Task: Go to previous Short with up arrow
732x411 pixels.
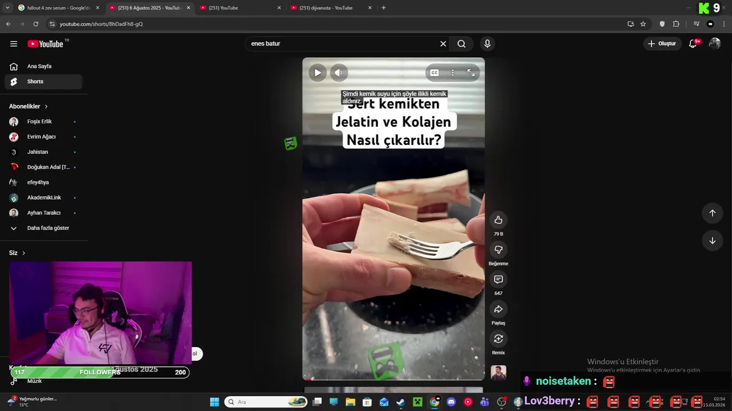Action: (712, 213)
